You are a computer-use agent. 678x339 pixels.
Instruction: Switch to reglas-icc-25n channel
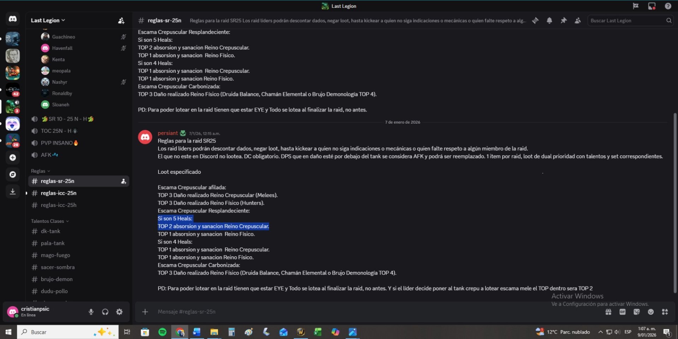click(x=59, y=193)
